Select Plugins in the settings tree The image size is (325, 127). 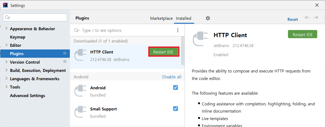(x=35, y=53)
